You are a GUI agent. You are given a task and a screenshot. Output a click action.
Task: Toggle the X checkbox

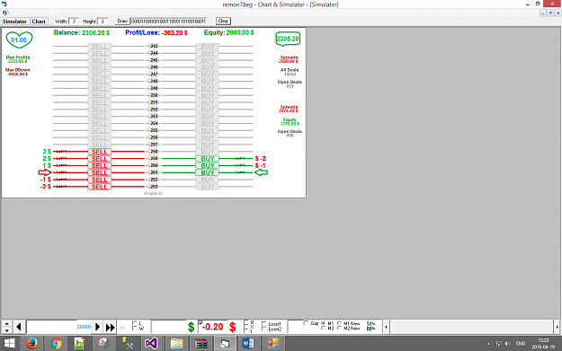click(x=246, y=326)
